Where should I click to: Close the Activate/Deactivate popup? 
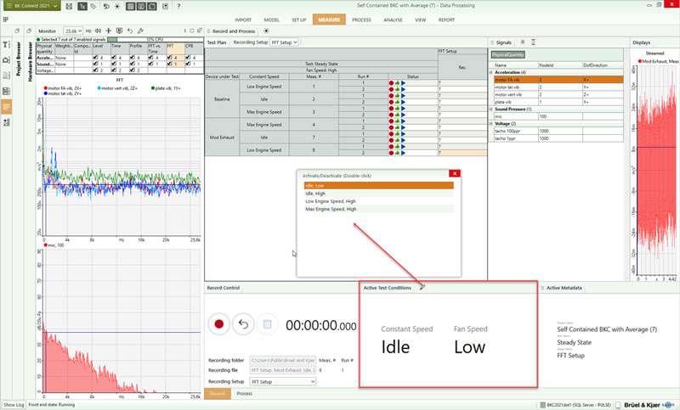tap(455, 173)
